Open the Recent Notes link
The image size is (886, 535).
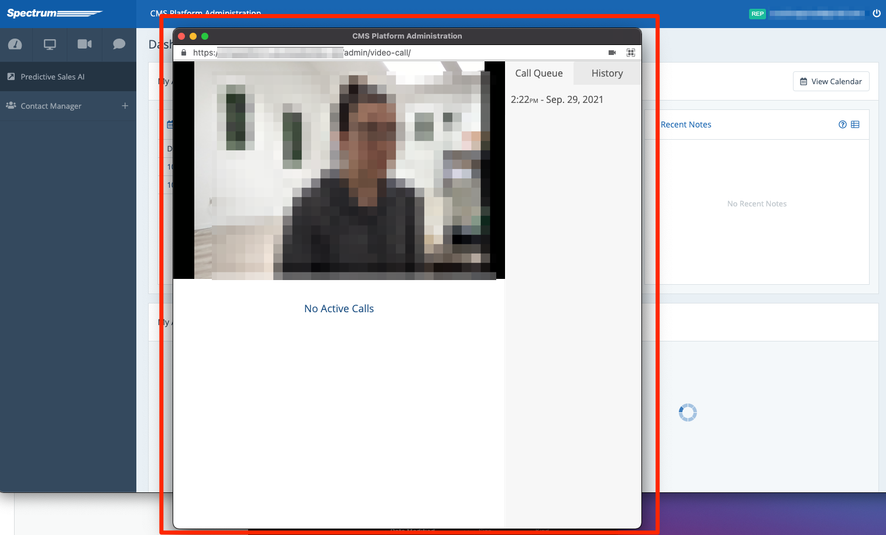[x=686, y=125]
